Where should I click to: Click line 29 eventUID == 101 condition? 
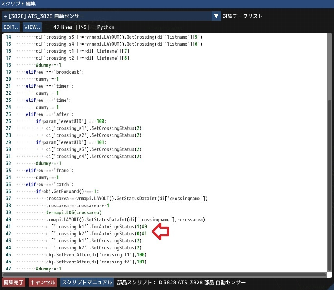(x=71, y=142)
